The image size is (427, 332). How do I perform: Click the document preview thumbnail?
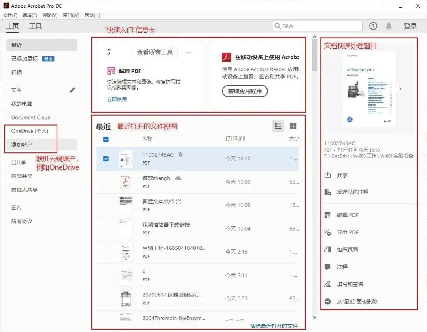pyautogui.click(x=369, y=89)
